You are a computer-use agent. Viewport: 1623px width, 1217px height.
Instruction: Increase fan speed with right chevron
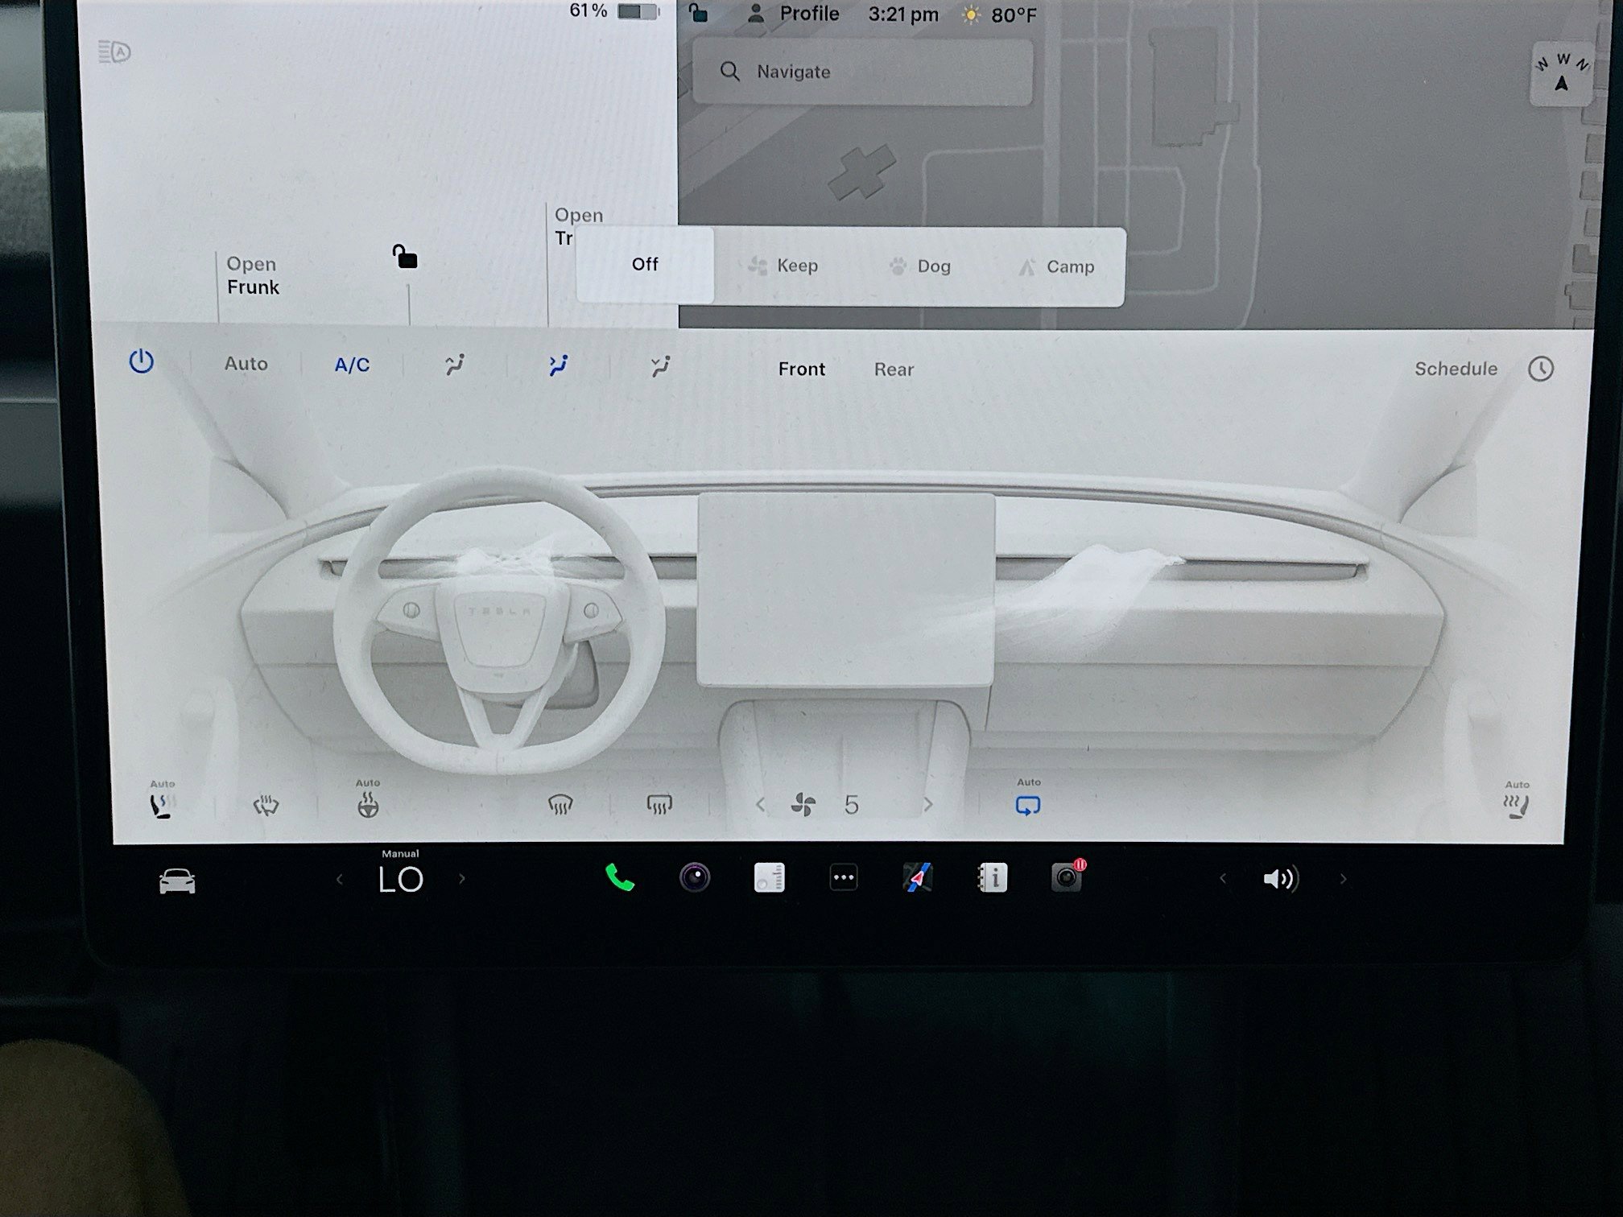point(930,804)
